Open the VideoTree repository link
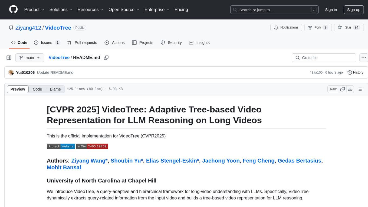The image size is (368, 207). pyautogui.click(x=58, y=28)
